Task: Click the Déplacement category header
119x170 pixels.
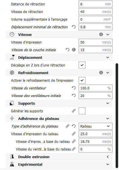Action: (59, 57)
